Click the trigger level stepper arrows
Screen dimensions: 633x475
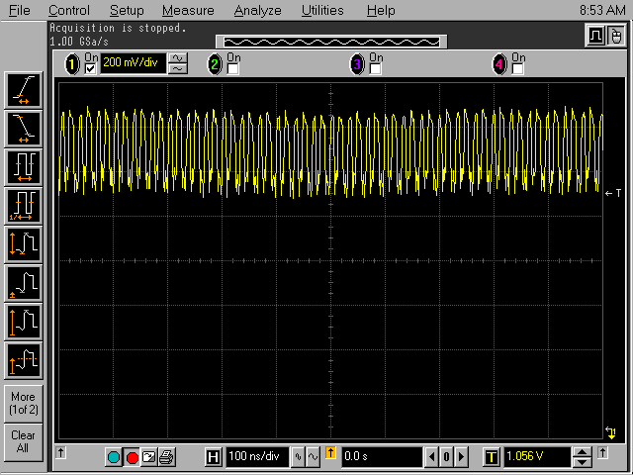(583, 457)
